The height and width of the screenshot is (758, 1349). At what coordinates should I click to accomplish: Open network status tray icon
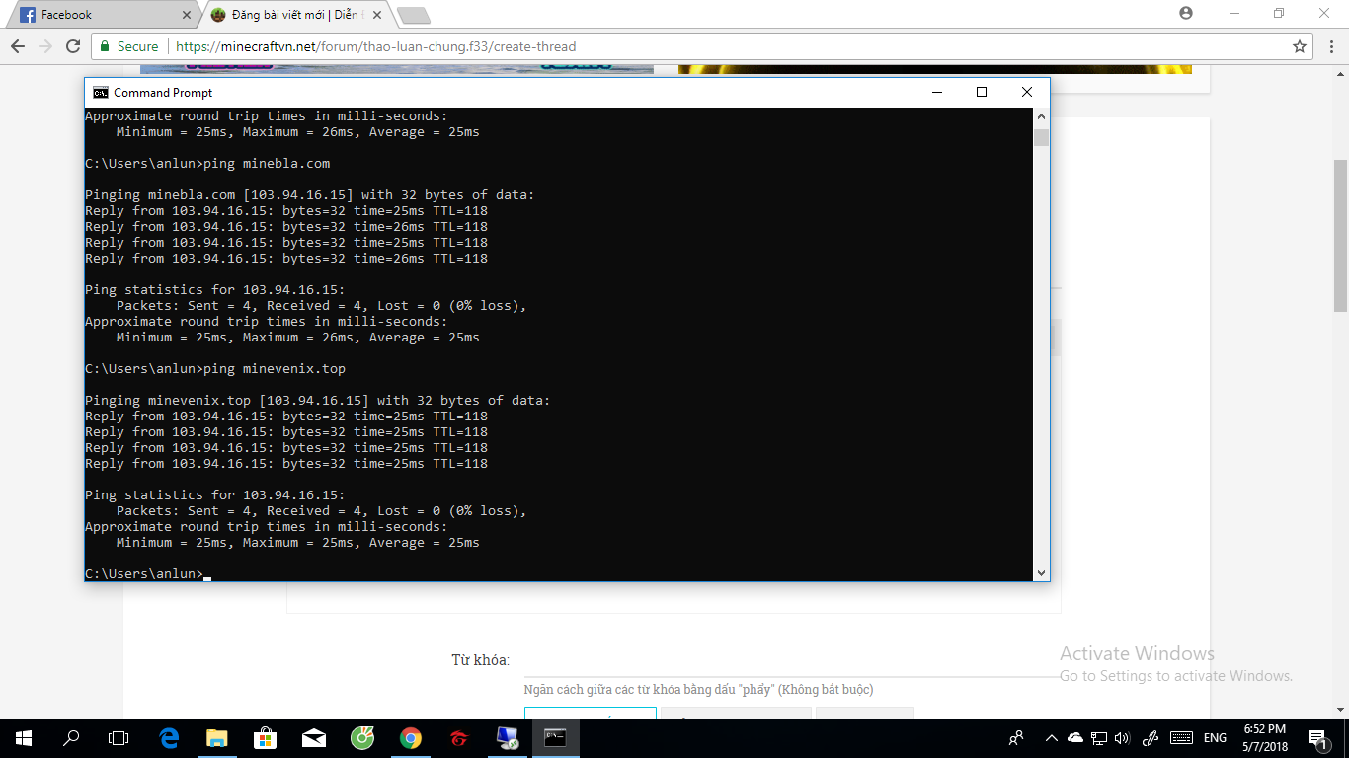point(1098,737)
